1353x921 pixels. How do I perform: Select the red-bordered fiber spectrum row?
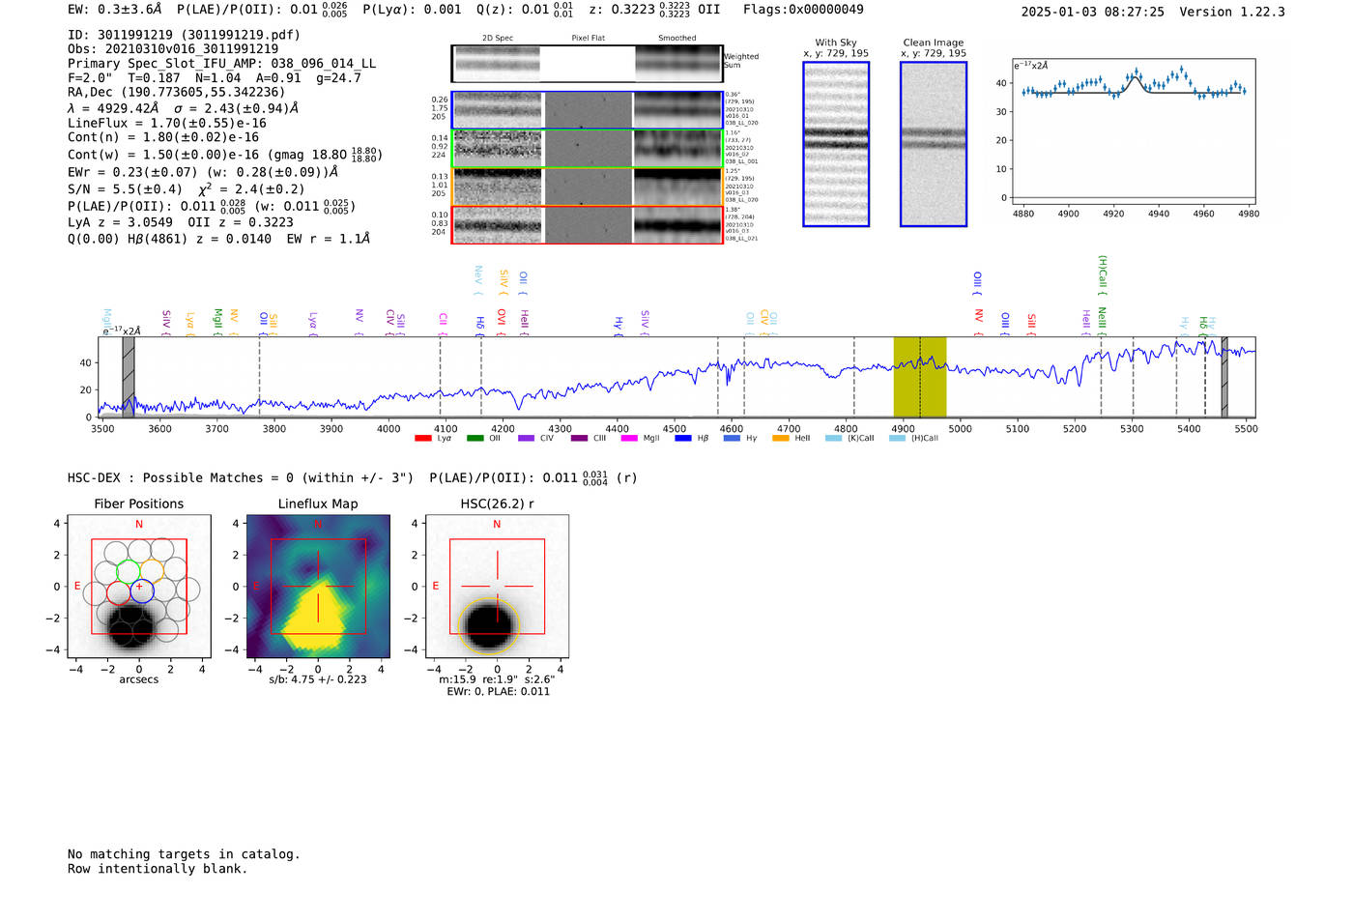pyautogui.click(x=588, y=224)
